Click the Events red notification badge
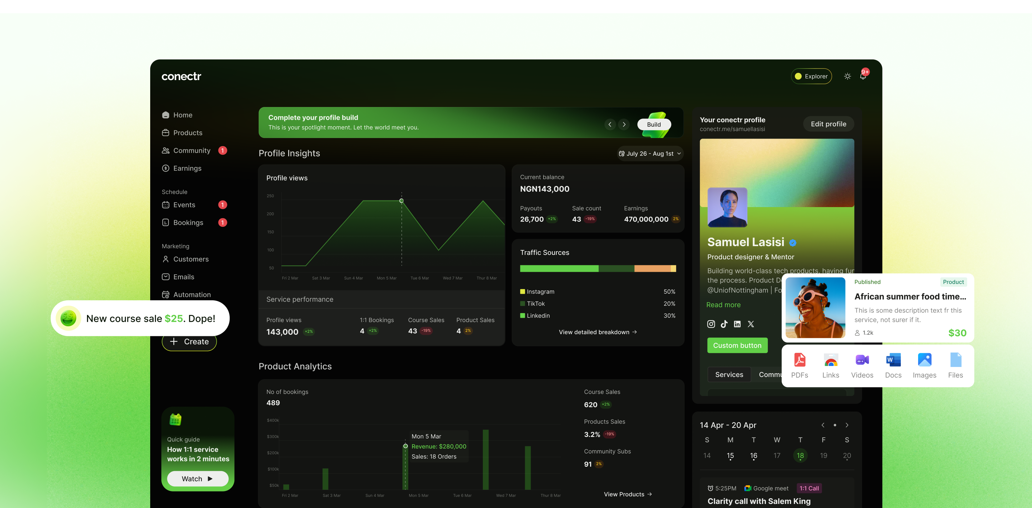 [222, 205]
